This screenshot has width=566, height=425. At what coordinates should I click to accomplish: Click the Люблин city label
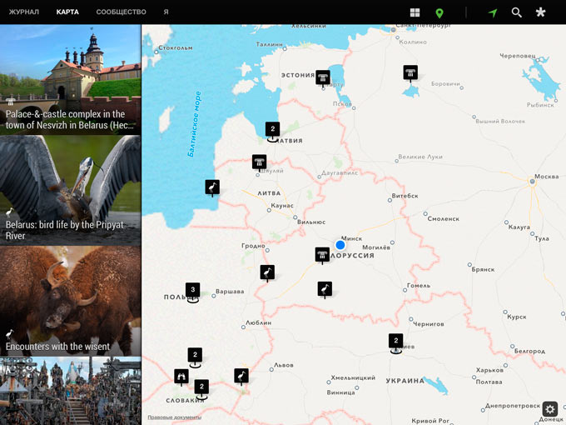[259, 322]
